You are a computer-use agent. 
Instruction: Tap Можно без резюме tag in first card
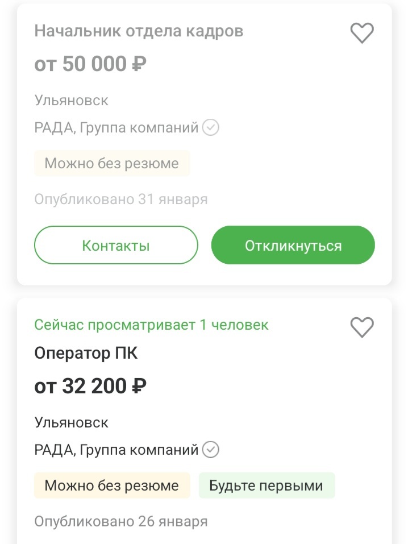[111, 164]
